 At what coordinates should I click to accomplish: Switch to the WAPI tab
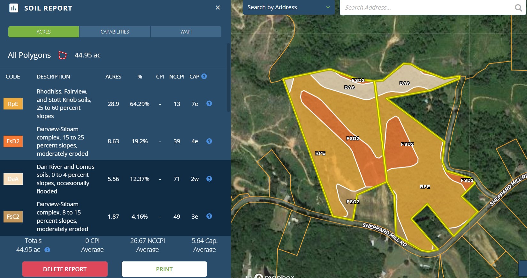click(x=186, y=32)
